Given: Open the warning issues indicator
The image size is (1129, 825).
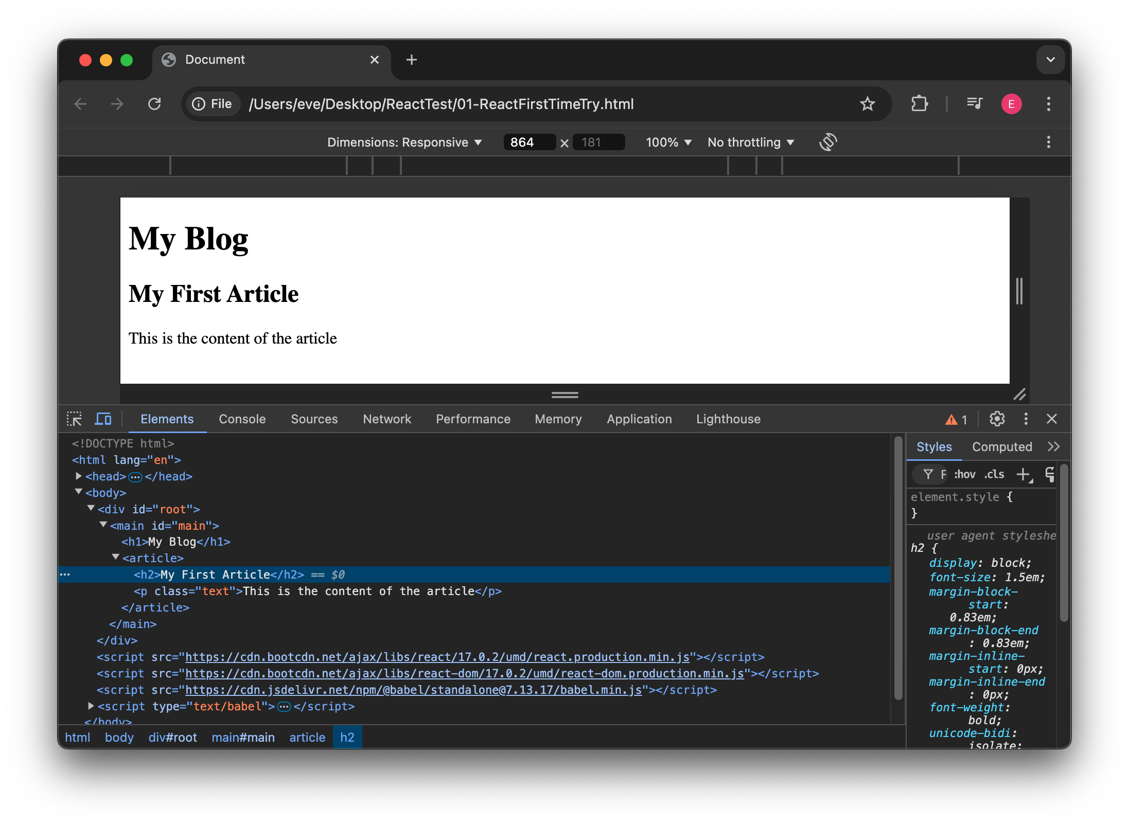Looking at the screenshot, I should tap(955, 419).
